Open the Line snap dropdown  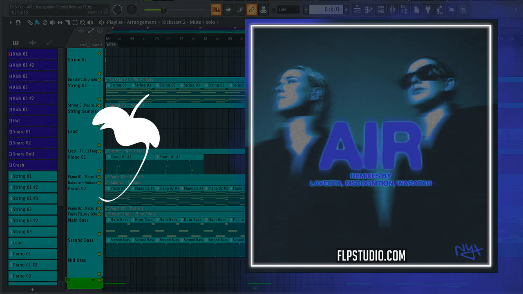(x=288, y=9)
